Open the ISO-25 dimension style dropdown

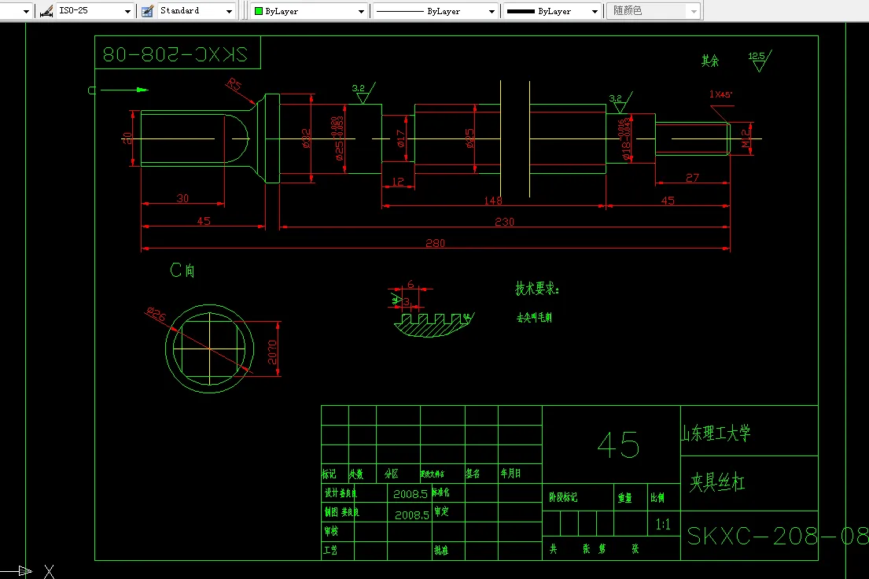127,11
